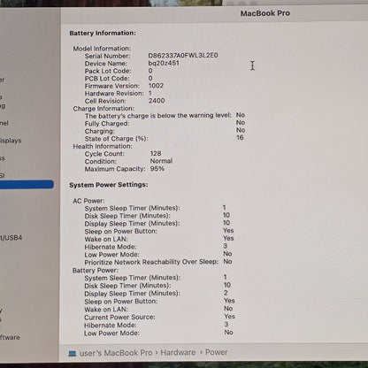
Task: Click the "System Power Settings:" heading
Action: [109, 185]
